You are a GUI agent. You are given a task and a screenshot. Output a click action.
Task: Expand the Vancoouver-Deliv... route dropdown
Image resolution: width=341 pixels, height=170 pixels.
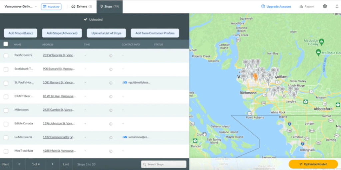point(20,7)
